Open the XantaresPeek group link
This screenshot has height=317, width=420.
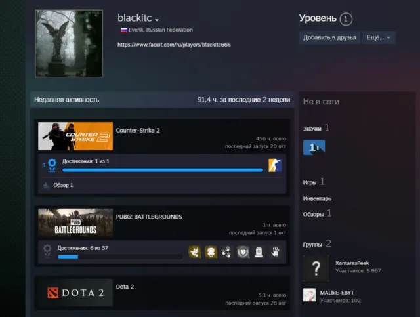(x=352, y=263)
